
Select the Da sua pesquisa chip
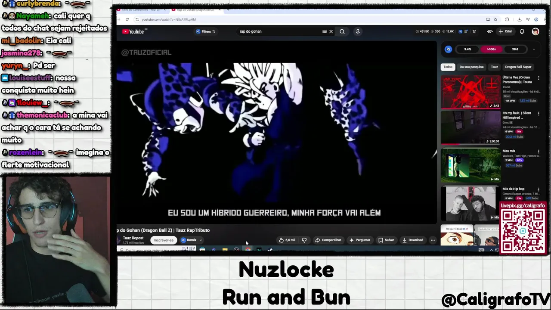tap(471, 67)
